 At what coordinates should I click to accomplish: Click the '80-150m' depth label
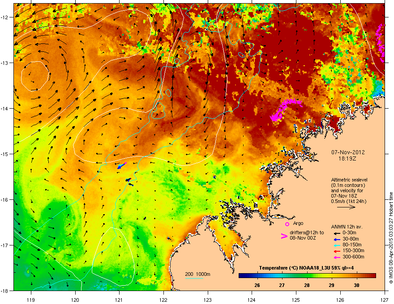(x=352, y=245)
